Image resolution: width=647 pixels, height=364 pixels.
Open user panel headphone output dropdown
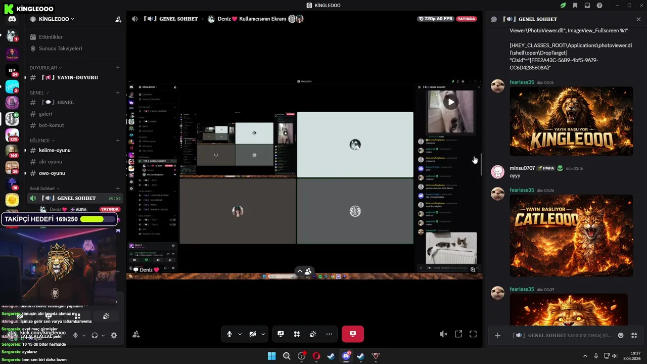103,335
